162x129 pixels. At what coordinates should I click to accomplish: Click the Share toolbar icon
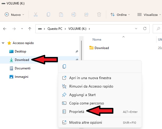[86, 15]
